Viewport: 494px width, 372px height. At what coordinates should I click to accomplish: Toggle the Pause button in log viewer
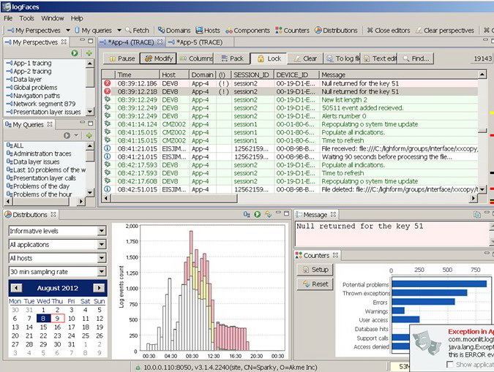[x=121, y=58]
